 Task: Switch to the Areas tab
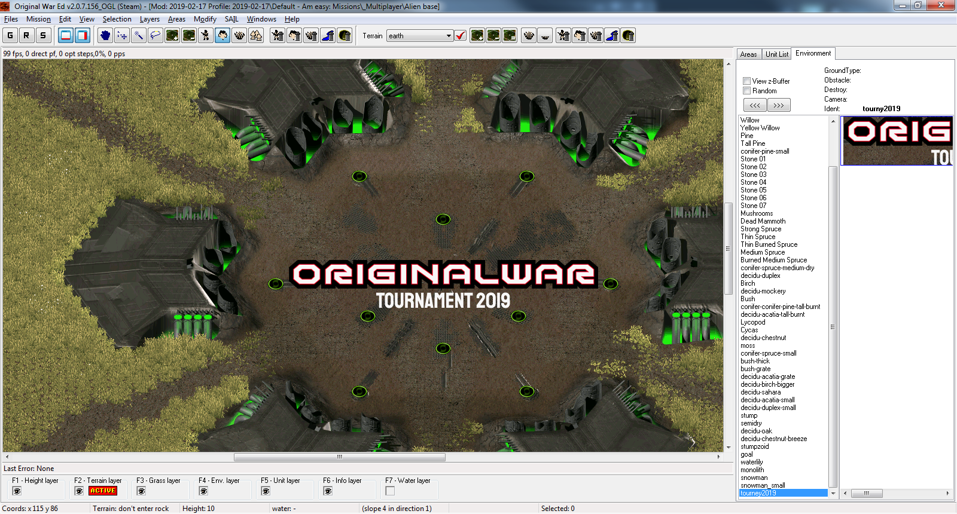pos(748,54)
